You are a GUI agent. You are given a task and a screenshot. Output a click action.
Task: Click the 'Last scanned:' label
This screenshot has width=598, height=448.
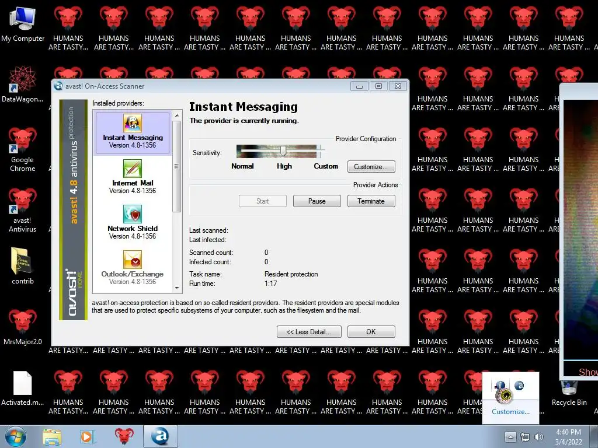(x=208, y=230)
